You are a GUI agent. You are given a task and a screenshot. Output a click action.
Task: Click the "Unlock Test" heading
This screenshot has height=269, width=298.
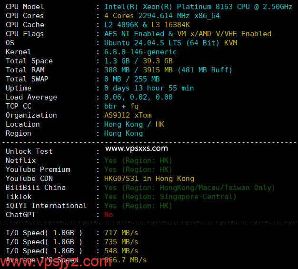pyautogui.click(x=29, y=151)
